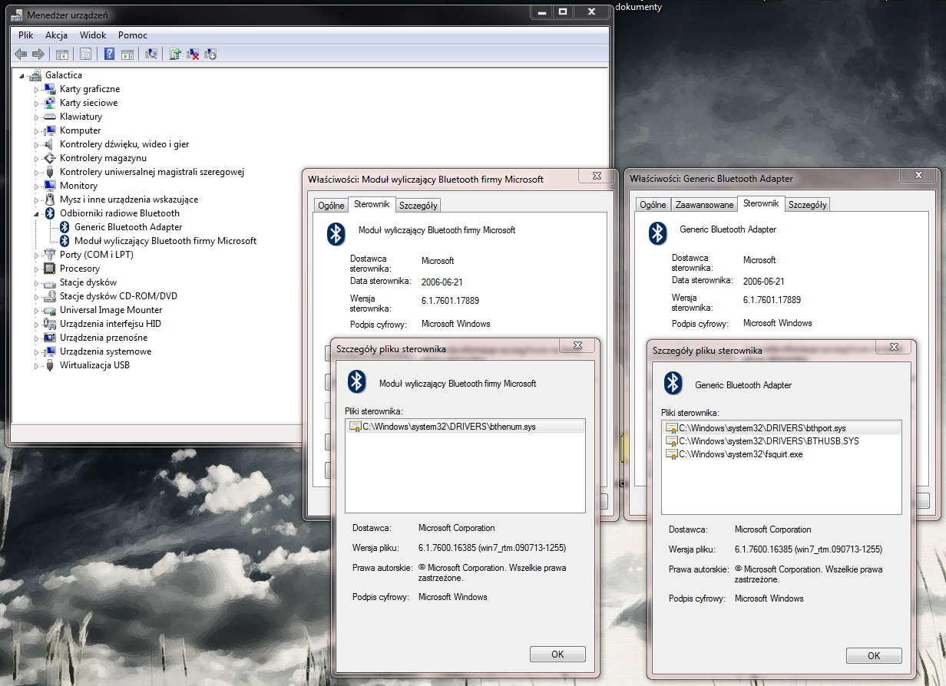The image size is (946, 686).
Task: Toggle the action pane toolbar icon
Action: click(x=127, y=54)
